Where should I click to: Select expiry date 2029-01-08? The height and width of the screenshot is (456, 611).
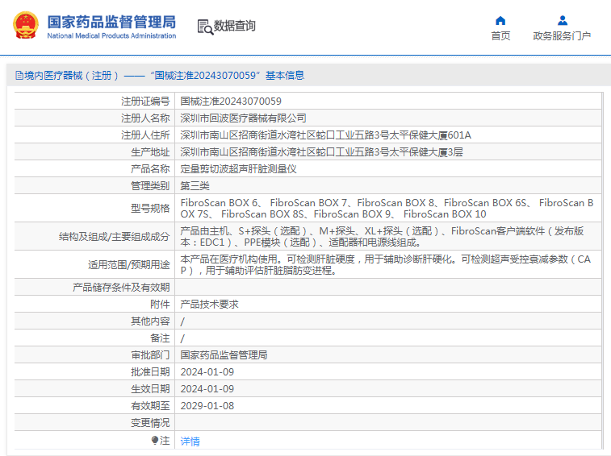tap(207, 406)
